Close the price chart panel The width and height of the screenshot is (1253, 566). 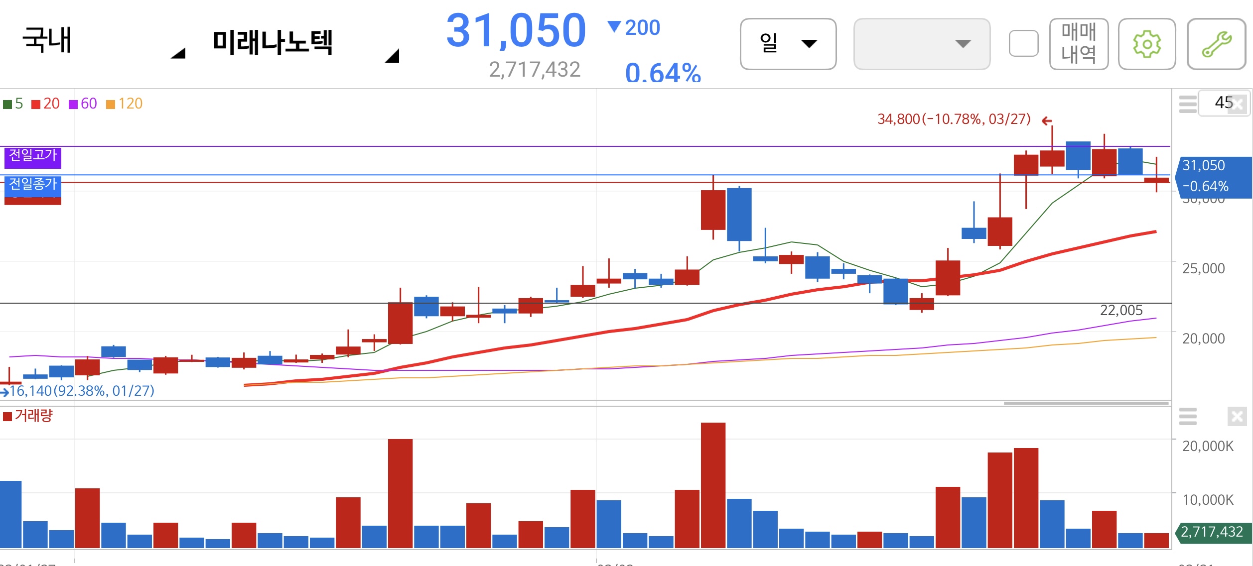[1238, 105]
